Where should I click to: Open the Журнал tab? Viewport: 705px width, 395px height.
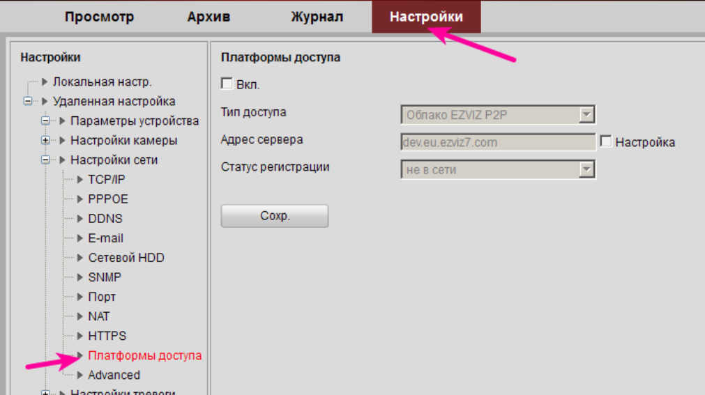[317, 17]
